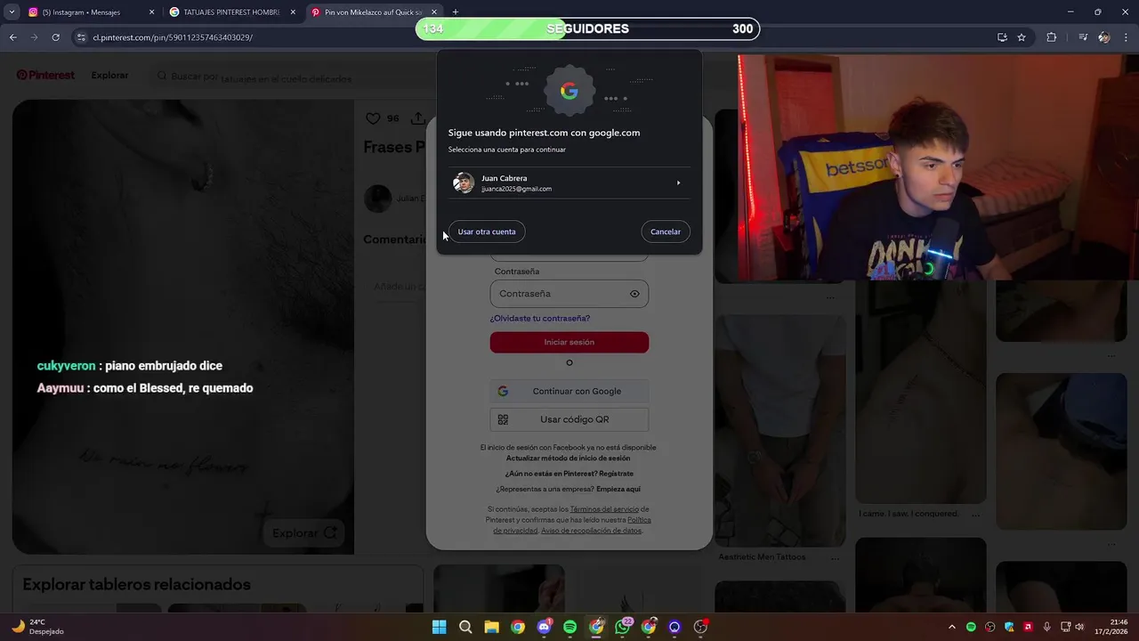The height and width of the screenshot is (641, 1139).
Task: Click the Explorar button on the pin image
Action: click(x=303, y=532)
